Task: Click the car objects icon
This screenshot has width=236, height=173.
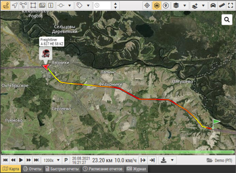Action: pyautogui.click(x=213, y=5)
